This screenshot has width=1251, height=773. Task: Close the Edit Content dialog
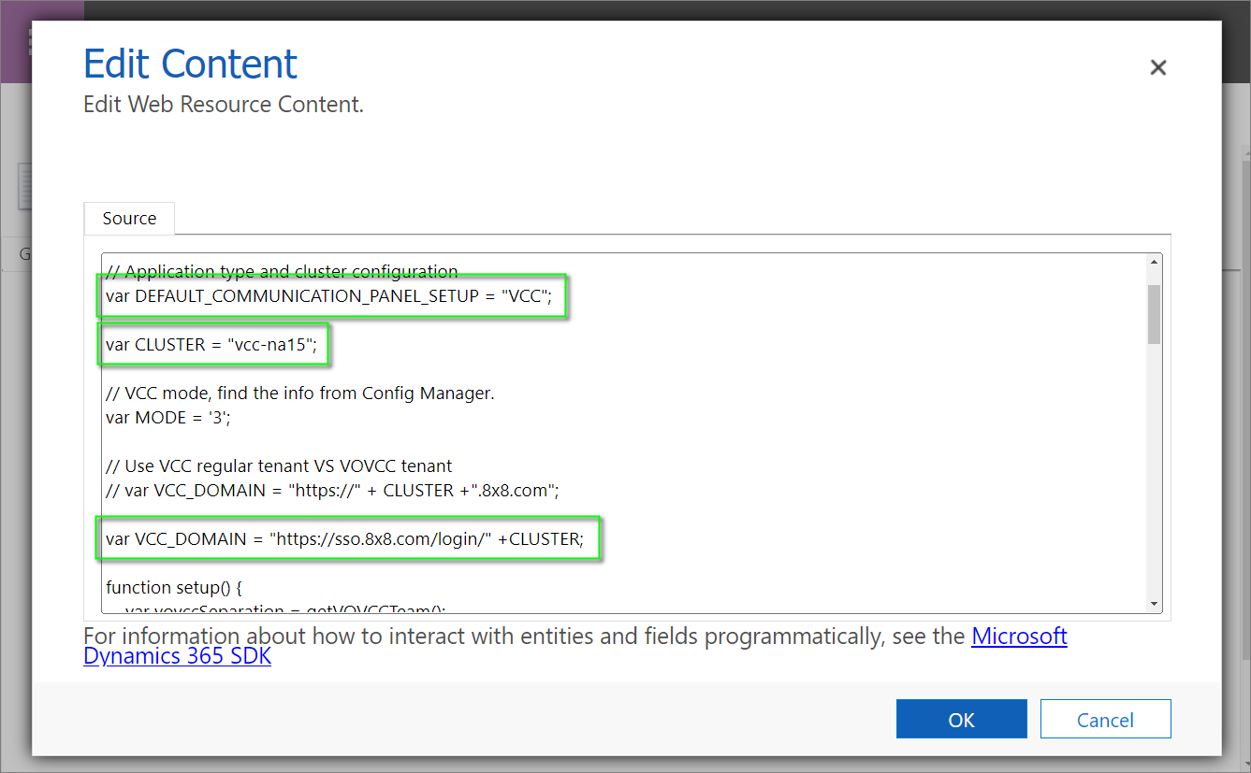click(1157, 67)
